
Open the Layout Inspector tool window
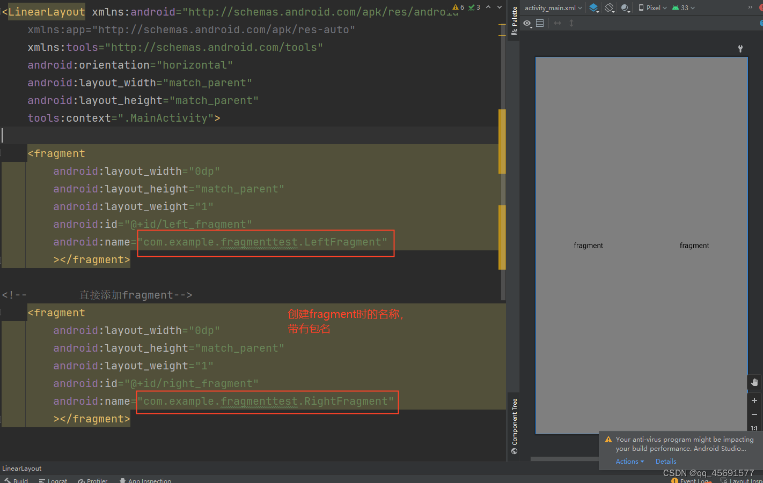pyautogui.click(x=742, y=480)
